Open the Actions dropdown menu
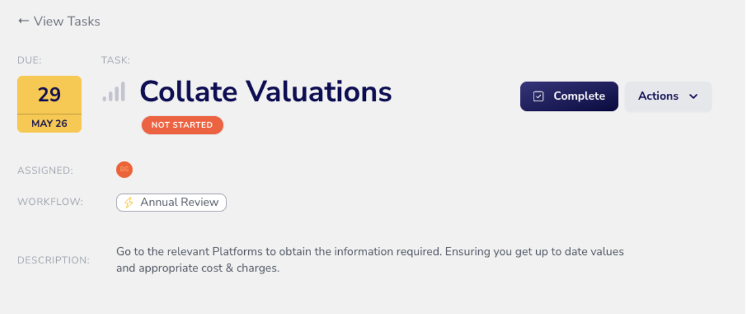746x314 pixels. pos(668,96)
